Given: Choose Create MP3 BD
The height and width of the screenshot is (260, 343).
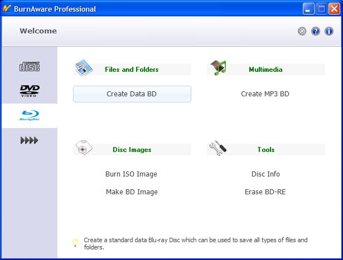Looking at the screenshot, I should [265, 94].
